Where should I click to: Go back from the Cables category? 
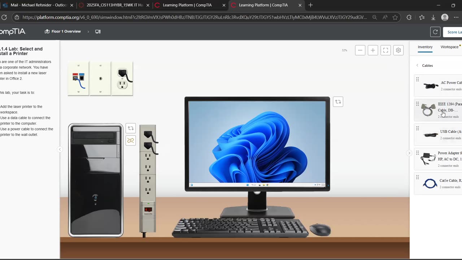[x=417, y=65]
